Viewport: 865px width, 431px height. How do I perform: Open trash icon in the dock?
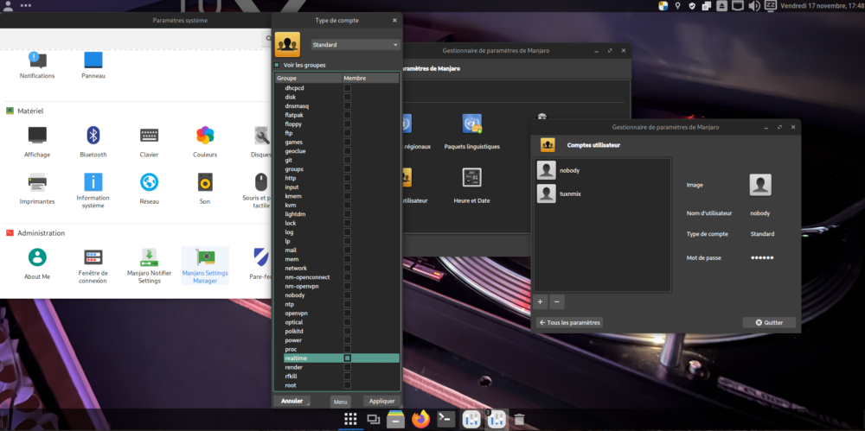[x=519, y=419]
